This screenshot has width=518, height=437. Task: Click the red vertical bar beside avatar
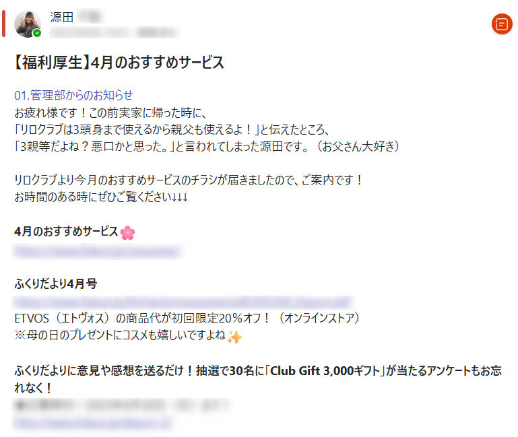coord(3,24)
